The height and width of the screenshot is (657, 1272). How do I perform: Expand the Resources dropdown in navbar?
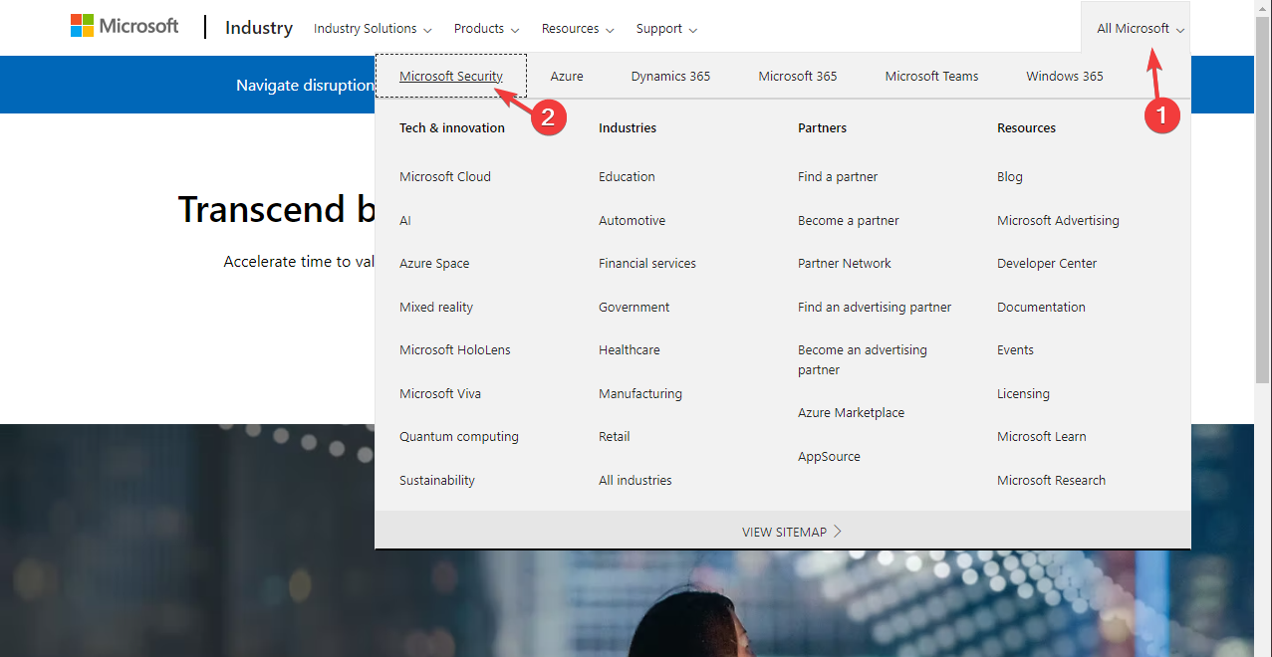578,29
